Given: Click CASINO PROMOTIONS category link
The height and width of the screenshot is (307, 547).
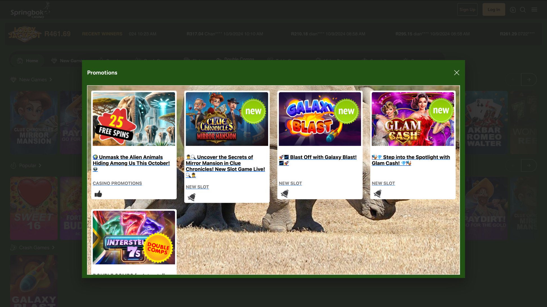Looking at the screenshot, I should coord(117,183).
